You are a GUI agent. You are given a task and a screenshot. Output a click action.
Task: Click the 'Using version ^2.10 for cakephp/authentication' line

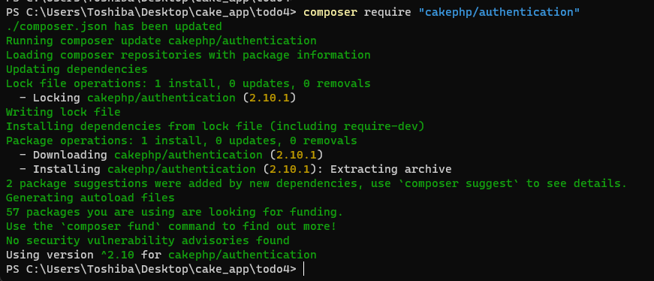coord(161,255)
